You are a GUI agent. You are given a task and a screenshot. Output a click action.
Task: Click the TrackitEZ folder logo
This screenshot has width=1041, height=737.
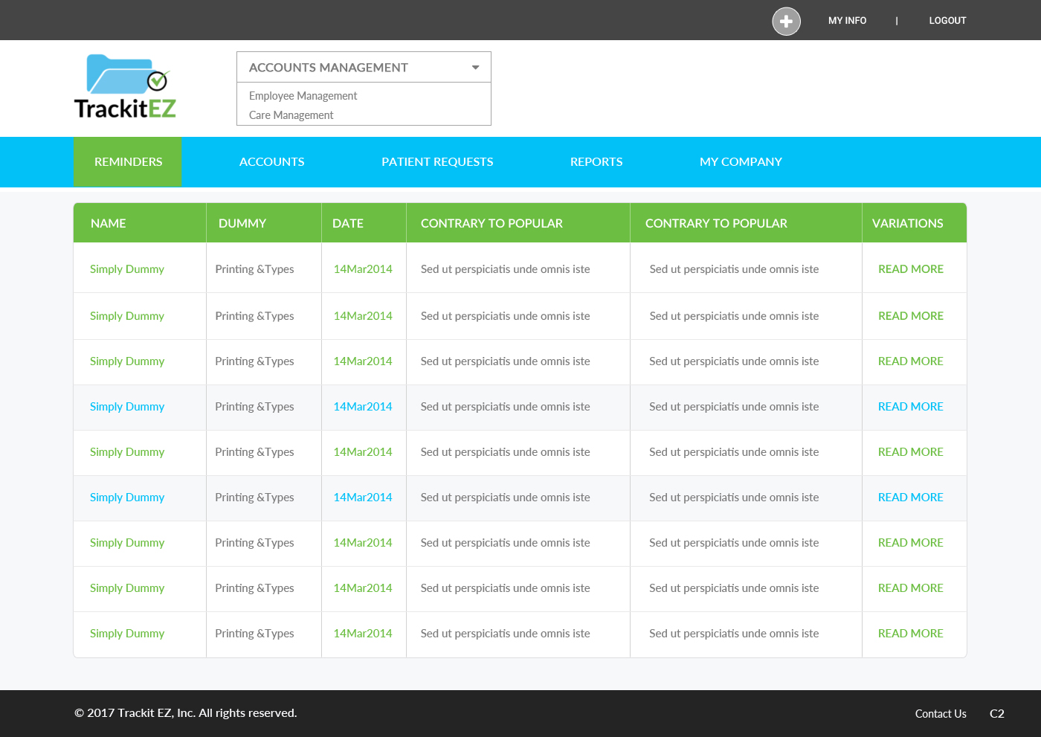coord(125,87)
